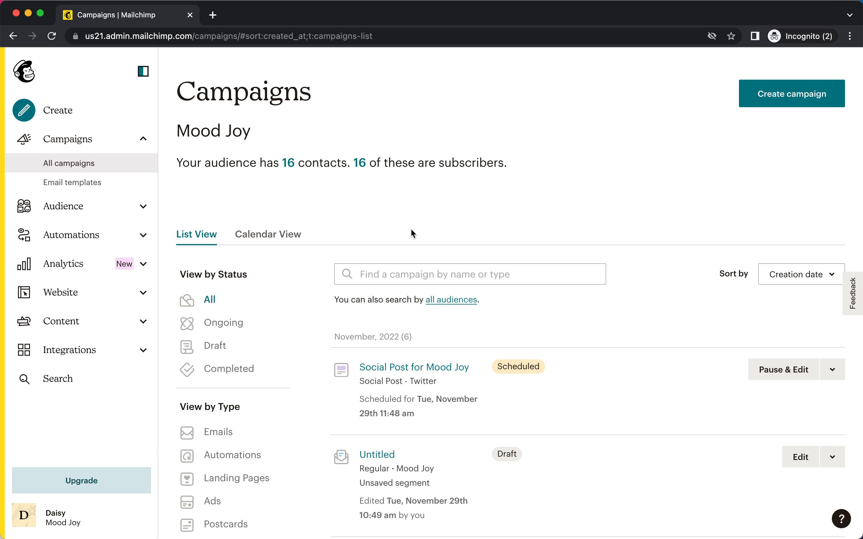This screenshot has width=863, height=539.
Task: Click the help question mark icon
Action: tap(841, 518)
